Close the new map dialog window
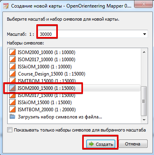The width and height of the screenshot is (154, 155). (143, 4)
